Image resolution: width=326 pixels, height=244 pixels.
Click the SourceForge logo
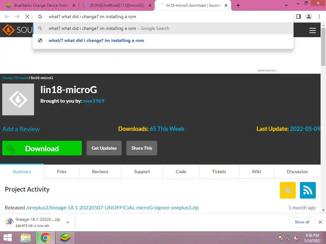point(17,30)
